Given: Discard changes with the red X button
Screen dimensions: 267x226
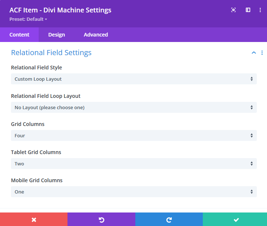Looking at the screenshot, I should pos(34,219).
